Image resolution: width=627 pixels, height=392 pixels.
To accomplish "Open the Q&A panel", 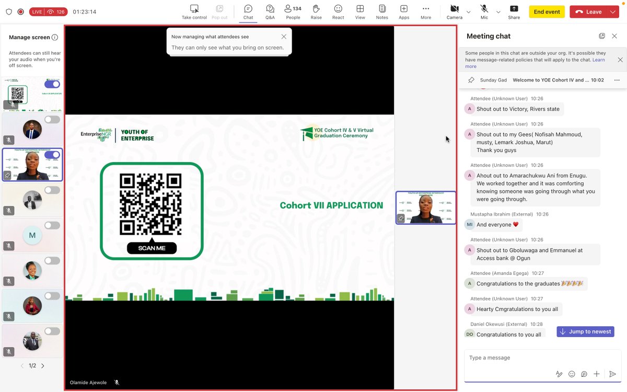I will pos(270,12).
